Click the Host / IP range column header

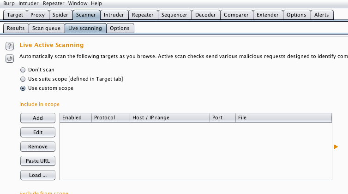(x=150, y=118)
